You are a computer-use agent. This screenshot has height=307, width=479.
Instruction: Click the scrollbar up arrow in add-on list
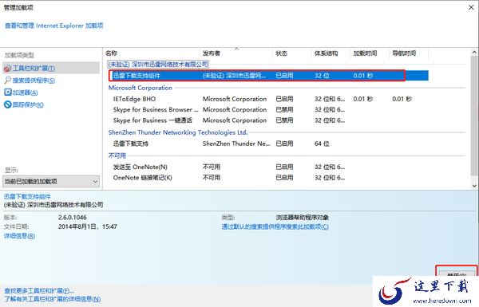pos(474,52)
